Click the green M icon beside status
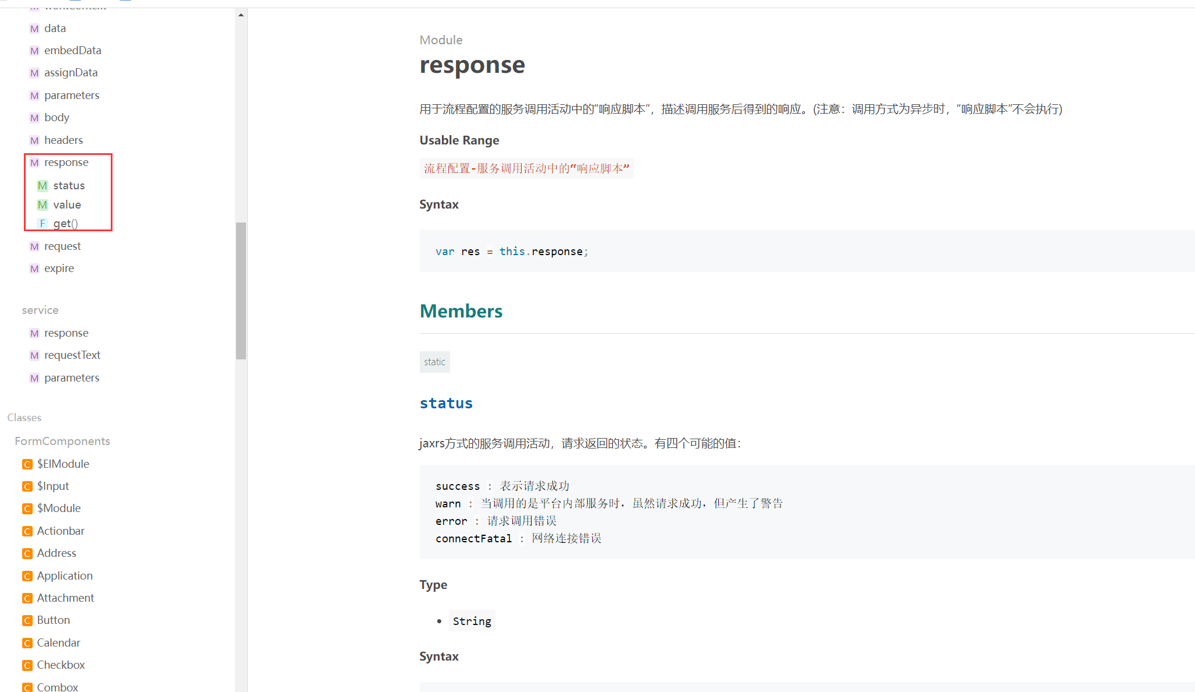 [42, 186]
